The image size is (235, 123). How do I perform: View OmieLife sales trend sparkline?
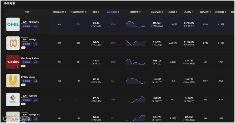click(x=135, y=24)
